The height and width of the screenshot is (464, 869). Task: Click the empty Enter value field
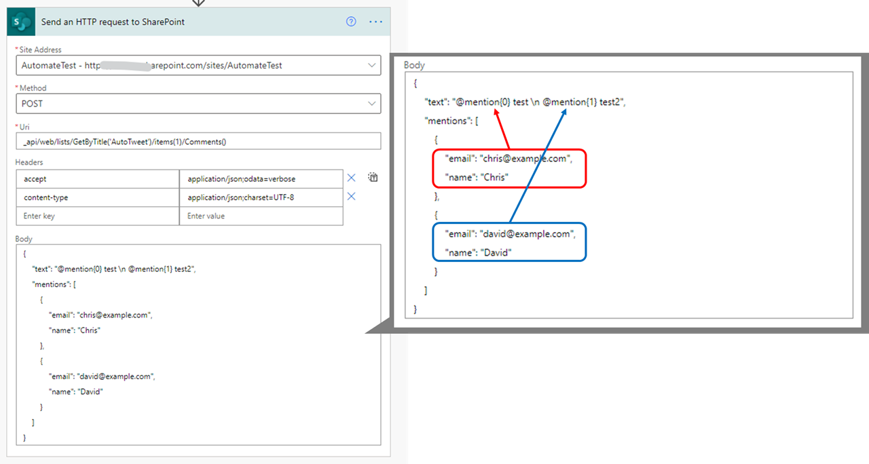tap(261, 216)
